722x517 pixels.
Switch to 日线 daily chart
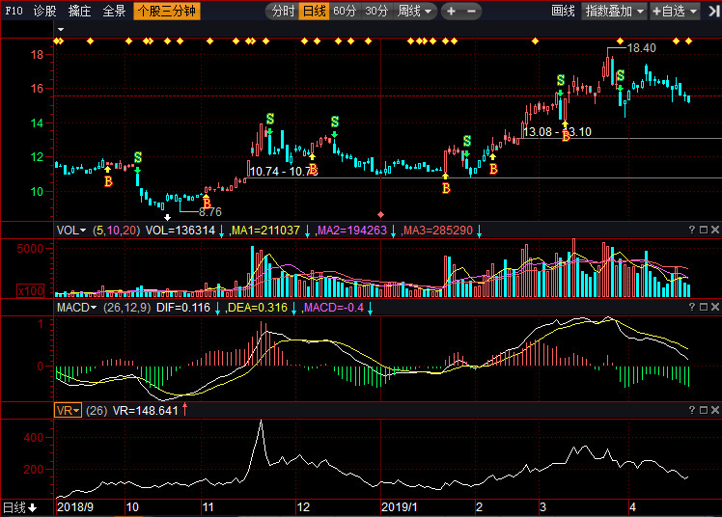315,11
